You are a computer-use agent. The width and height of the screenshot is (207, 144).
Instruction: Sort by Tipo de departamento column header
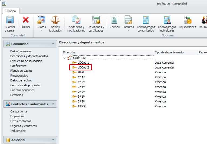coord(176,52)
